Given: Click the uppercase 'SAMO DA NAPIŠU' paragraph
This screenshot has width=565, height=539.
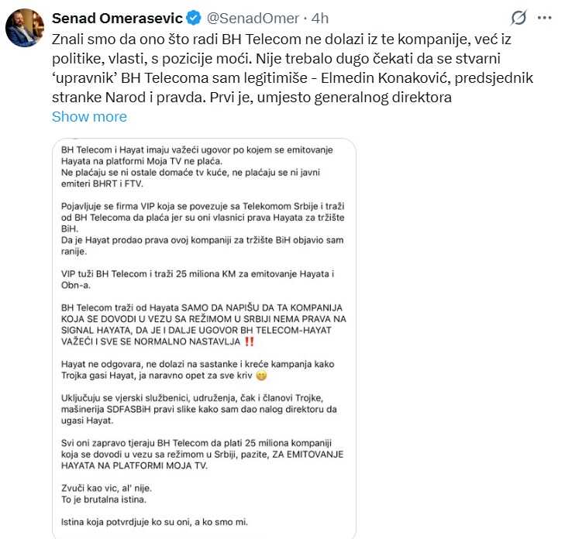Looking at the screenshot, I should click(x=204, y=324).
